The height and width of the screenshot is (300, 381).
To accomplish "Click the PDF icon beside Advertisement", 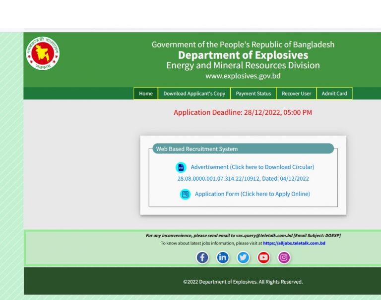I will point(181,167).
